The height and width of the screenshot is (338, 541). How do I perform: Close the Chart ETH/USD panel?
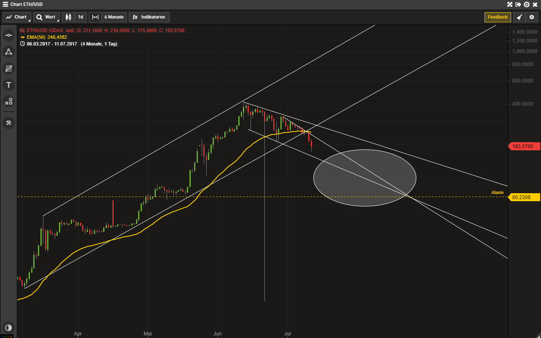(535, 4)
